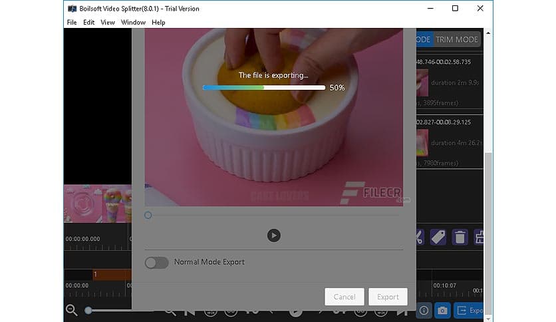Viewport: 556px width, 322px height.
Task: Maximize the Boilsoft Video Splitter window
Action: (x=456, y=9)
